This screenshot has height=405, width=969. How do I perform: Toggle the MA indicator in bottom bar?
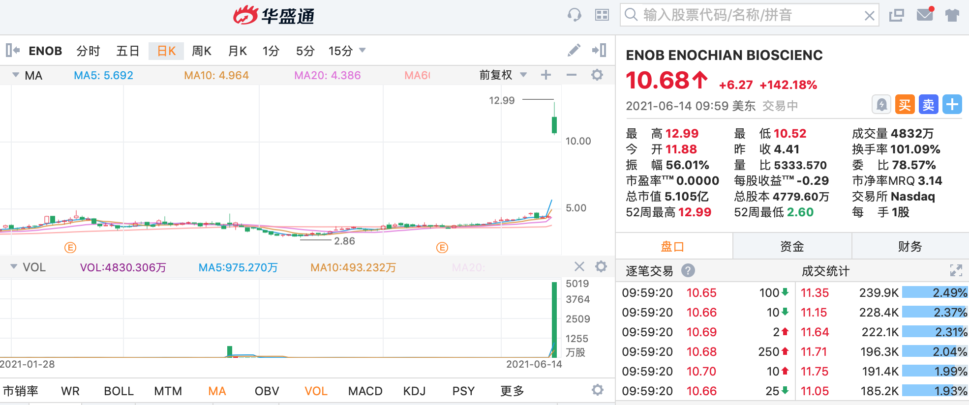217,391
